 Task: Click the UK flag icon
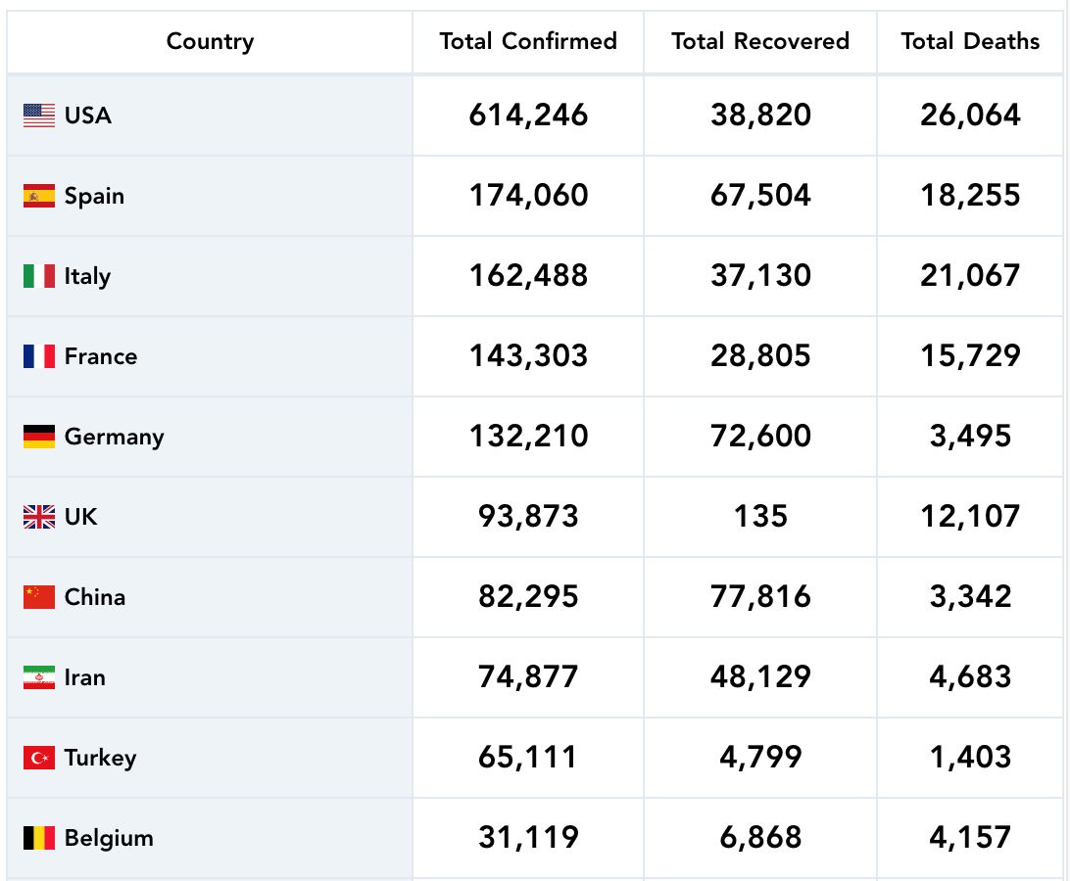[39, 517]
